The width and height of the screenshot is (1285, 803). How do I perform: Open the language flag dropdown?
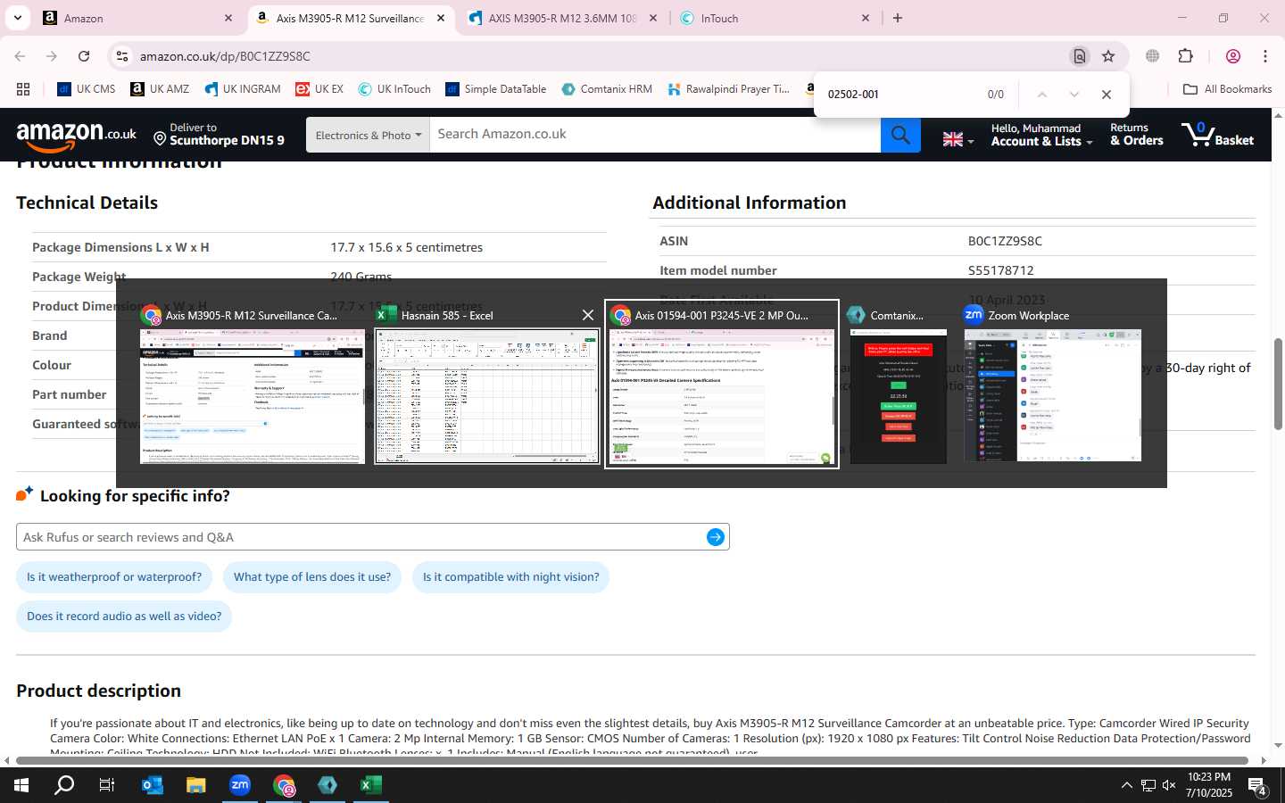click(958, 139)
